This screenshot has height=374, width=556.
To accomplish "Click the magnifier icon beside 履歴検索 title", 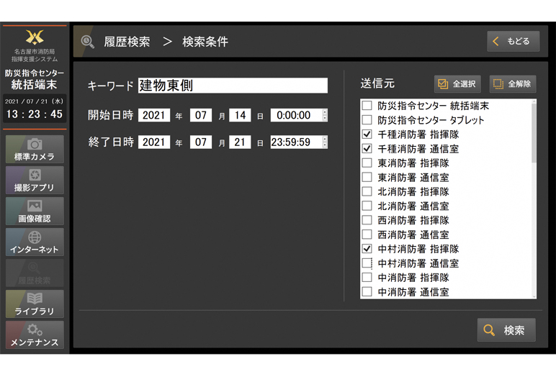I will point(88,42).
